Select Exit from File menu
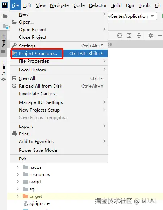The height and width of the screenshot is (210, 163). (59, 159)
